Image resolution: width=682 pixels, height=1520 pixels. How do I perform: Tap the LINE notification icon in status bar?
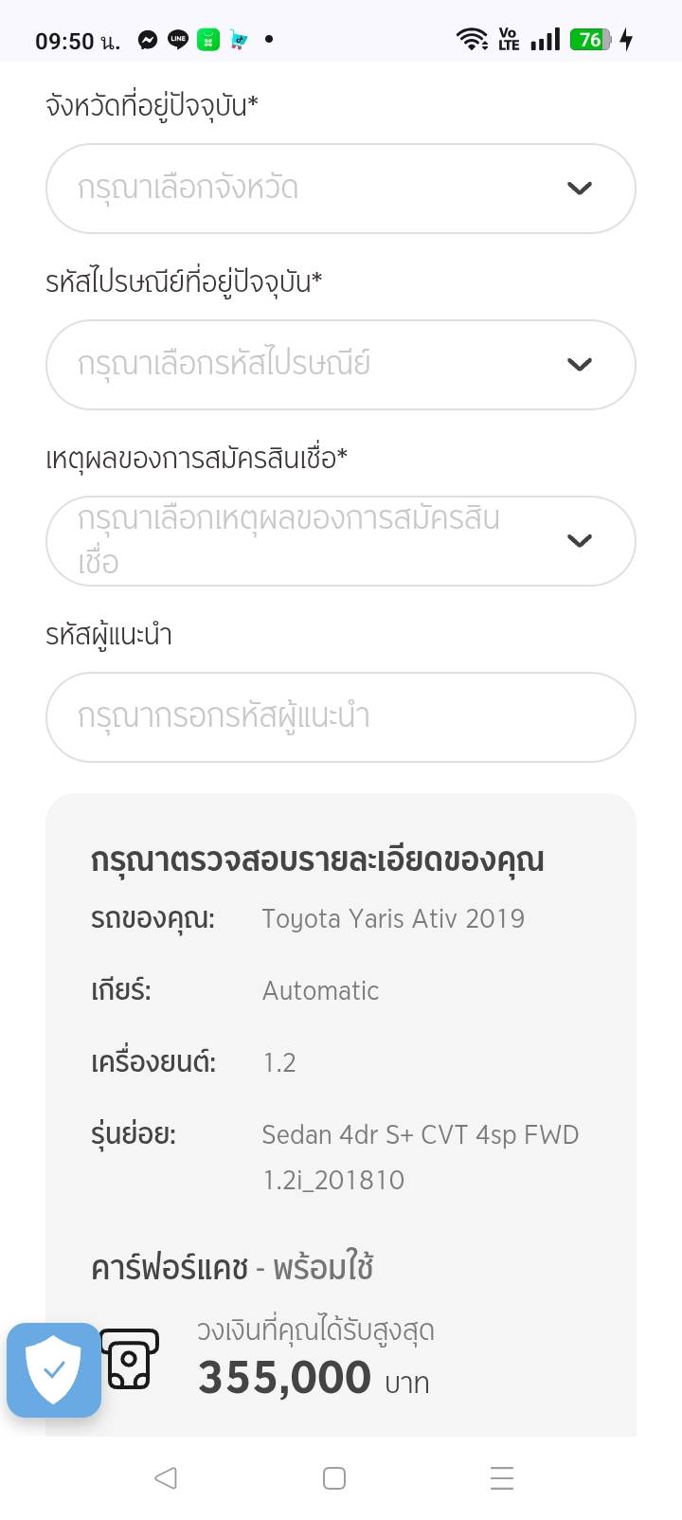point(178,40)
